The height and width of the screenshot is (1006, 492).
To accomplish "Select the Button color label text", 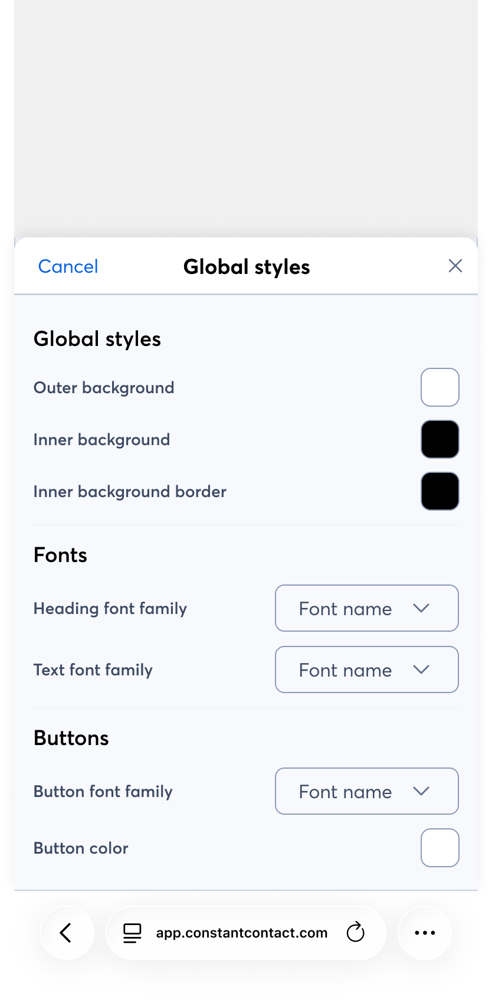I will (x=81, y=848).
